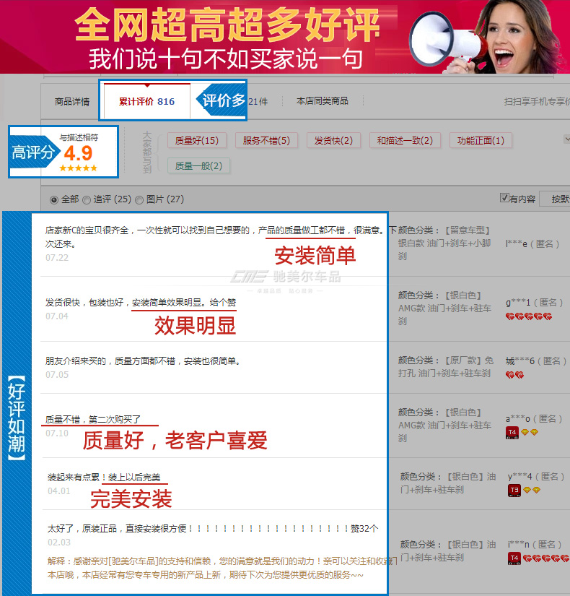Select the 追评 (25) radio filter
The image size is (570, 596).
pos(87,199)
